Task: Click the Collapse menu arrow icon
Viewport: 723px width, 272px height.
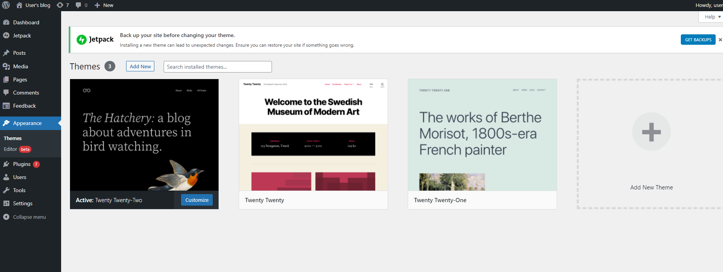Action: [6, 217]
